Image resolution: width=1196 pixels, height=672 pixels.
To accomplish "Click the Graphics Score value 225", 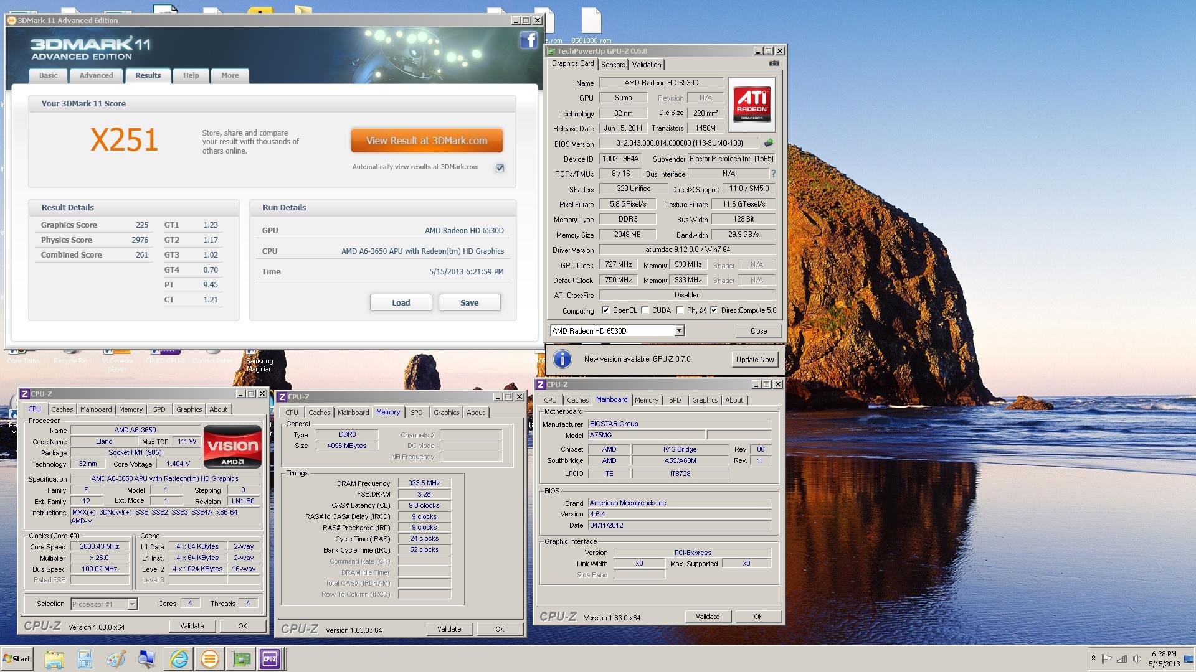I will [x=141, y=225].
